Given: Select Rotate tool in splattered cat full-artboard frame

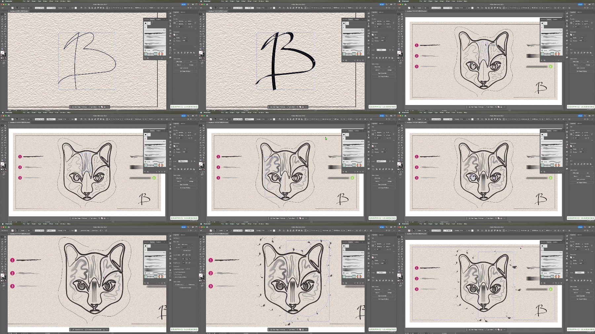Looking at the screenshot, I should pyautogui.click(x=399, y=251).
